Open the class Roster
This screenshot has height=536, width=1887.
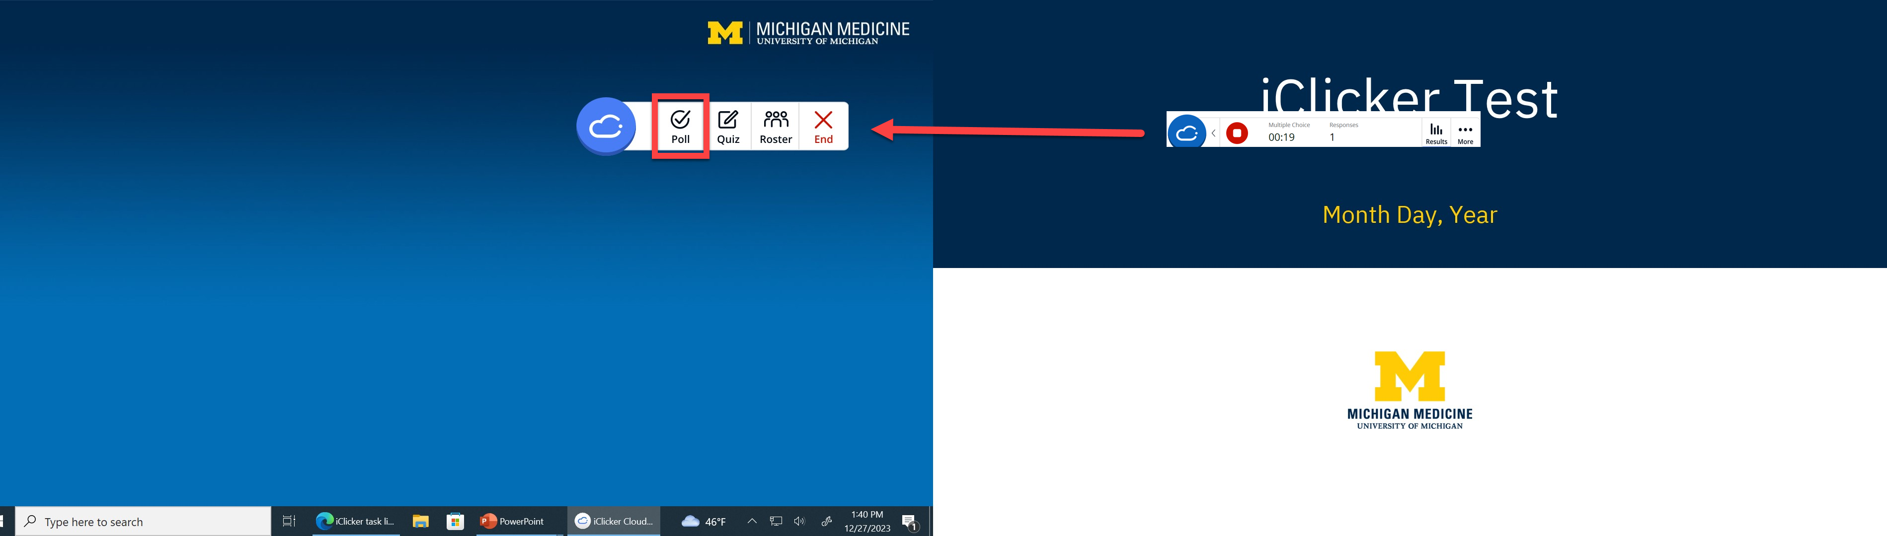pyautogui.click(x=775, y=127)
